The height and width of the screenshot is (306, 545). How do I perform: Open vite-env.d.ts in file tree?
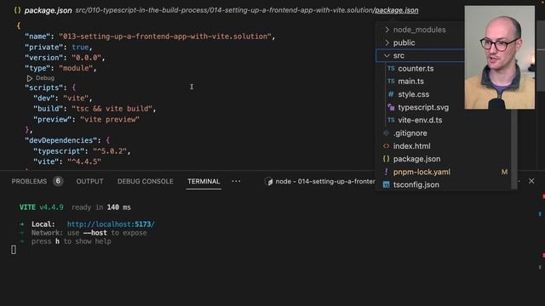(420, 120)
